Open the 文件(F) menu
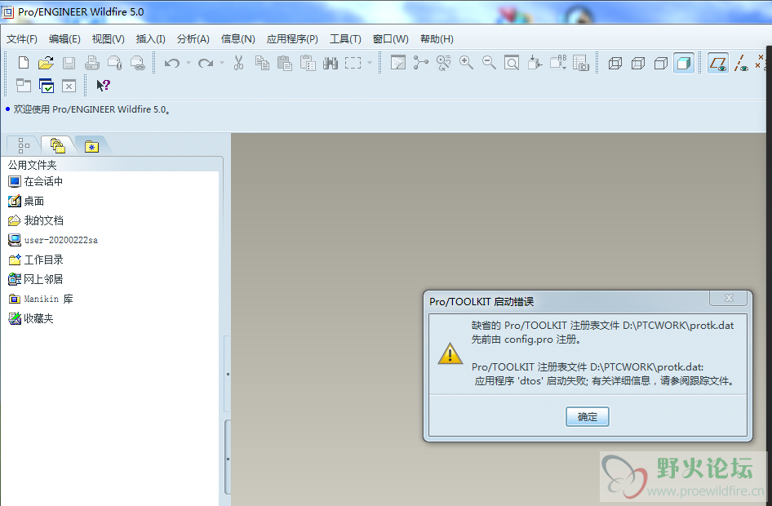 (22, 39)
